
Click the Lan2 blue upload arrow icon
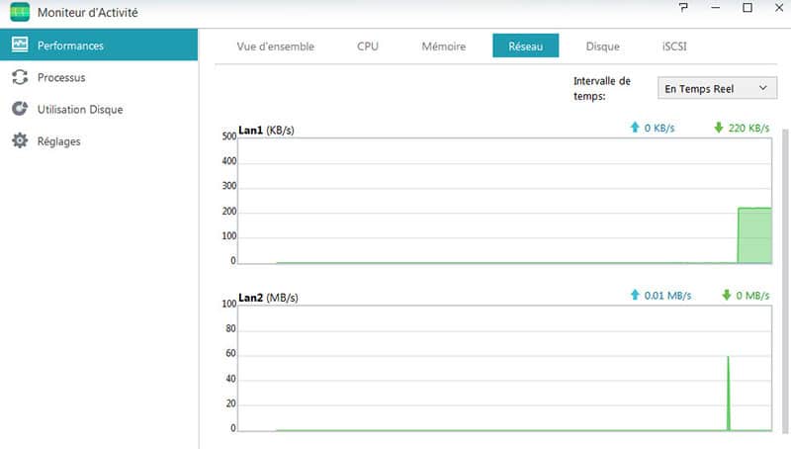coord(635,295)
